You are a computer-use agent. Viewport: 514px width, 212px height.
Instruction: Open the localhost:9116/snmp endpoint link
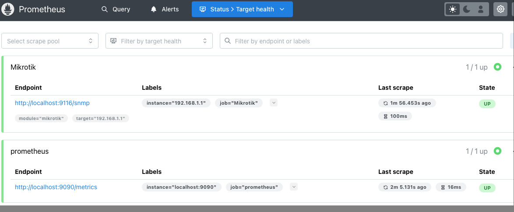click(x=52, y=103)
